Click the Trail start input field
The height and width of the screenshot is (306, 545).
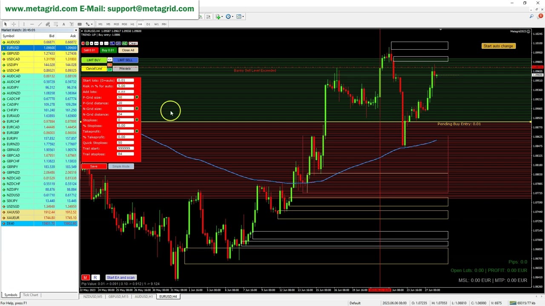tap(126, 148)
